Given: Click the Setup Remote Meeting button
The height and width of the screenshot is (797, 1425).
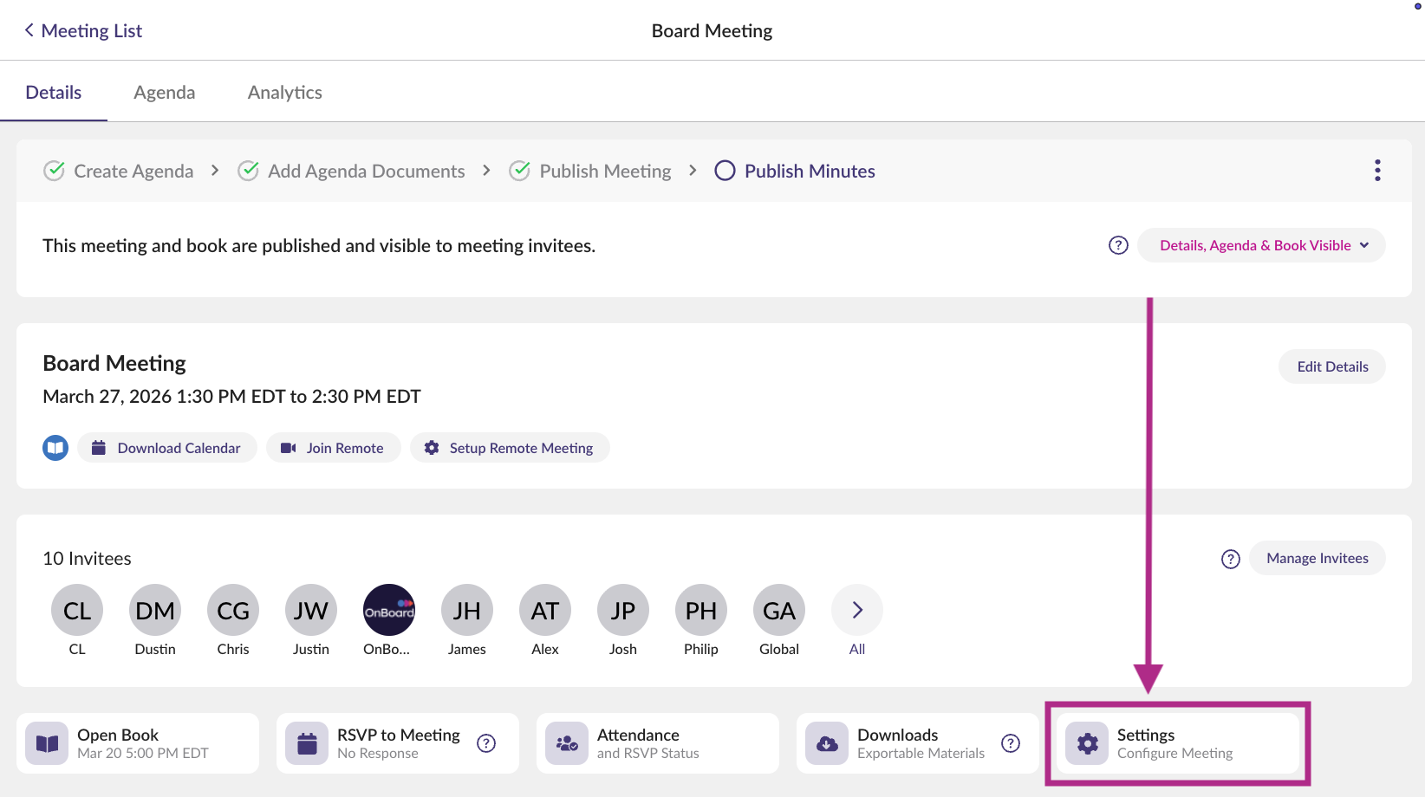Looking at the screenshot, I should pyautogui.click(x=510, y=448).
